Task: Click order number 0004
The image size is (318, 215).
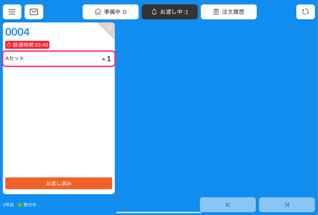Action: click(x=17, y=32)
